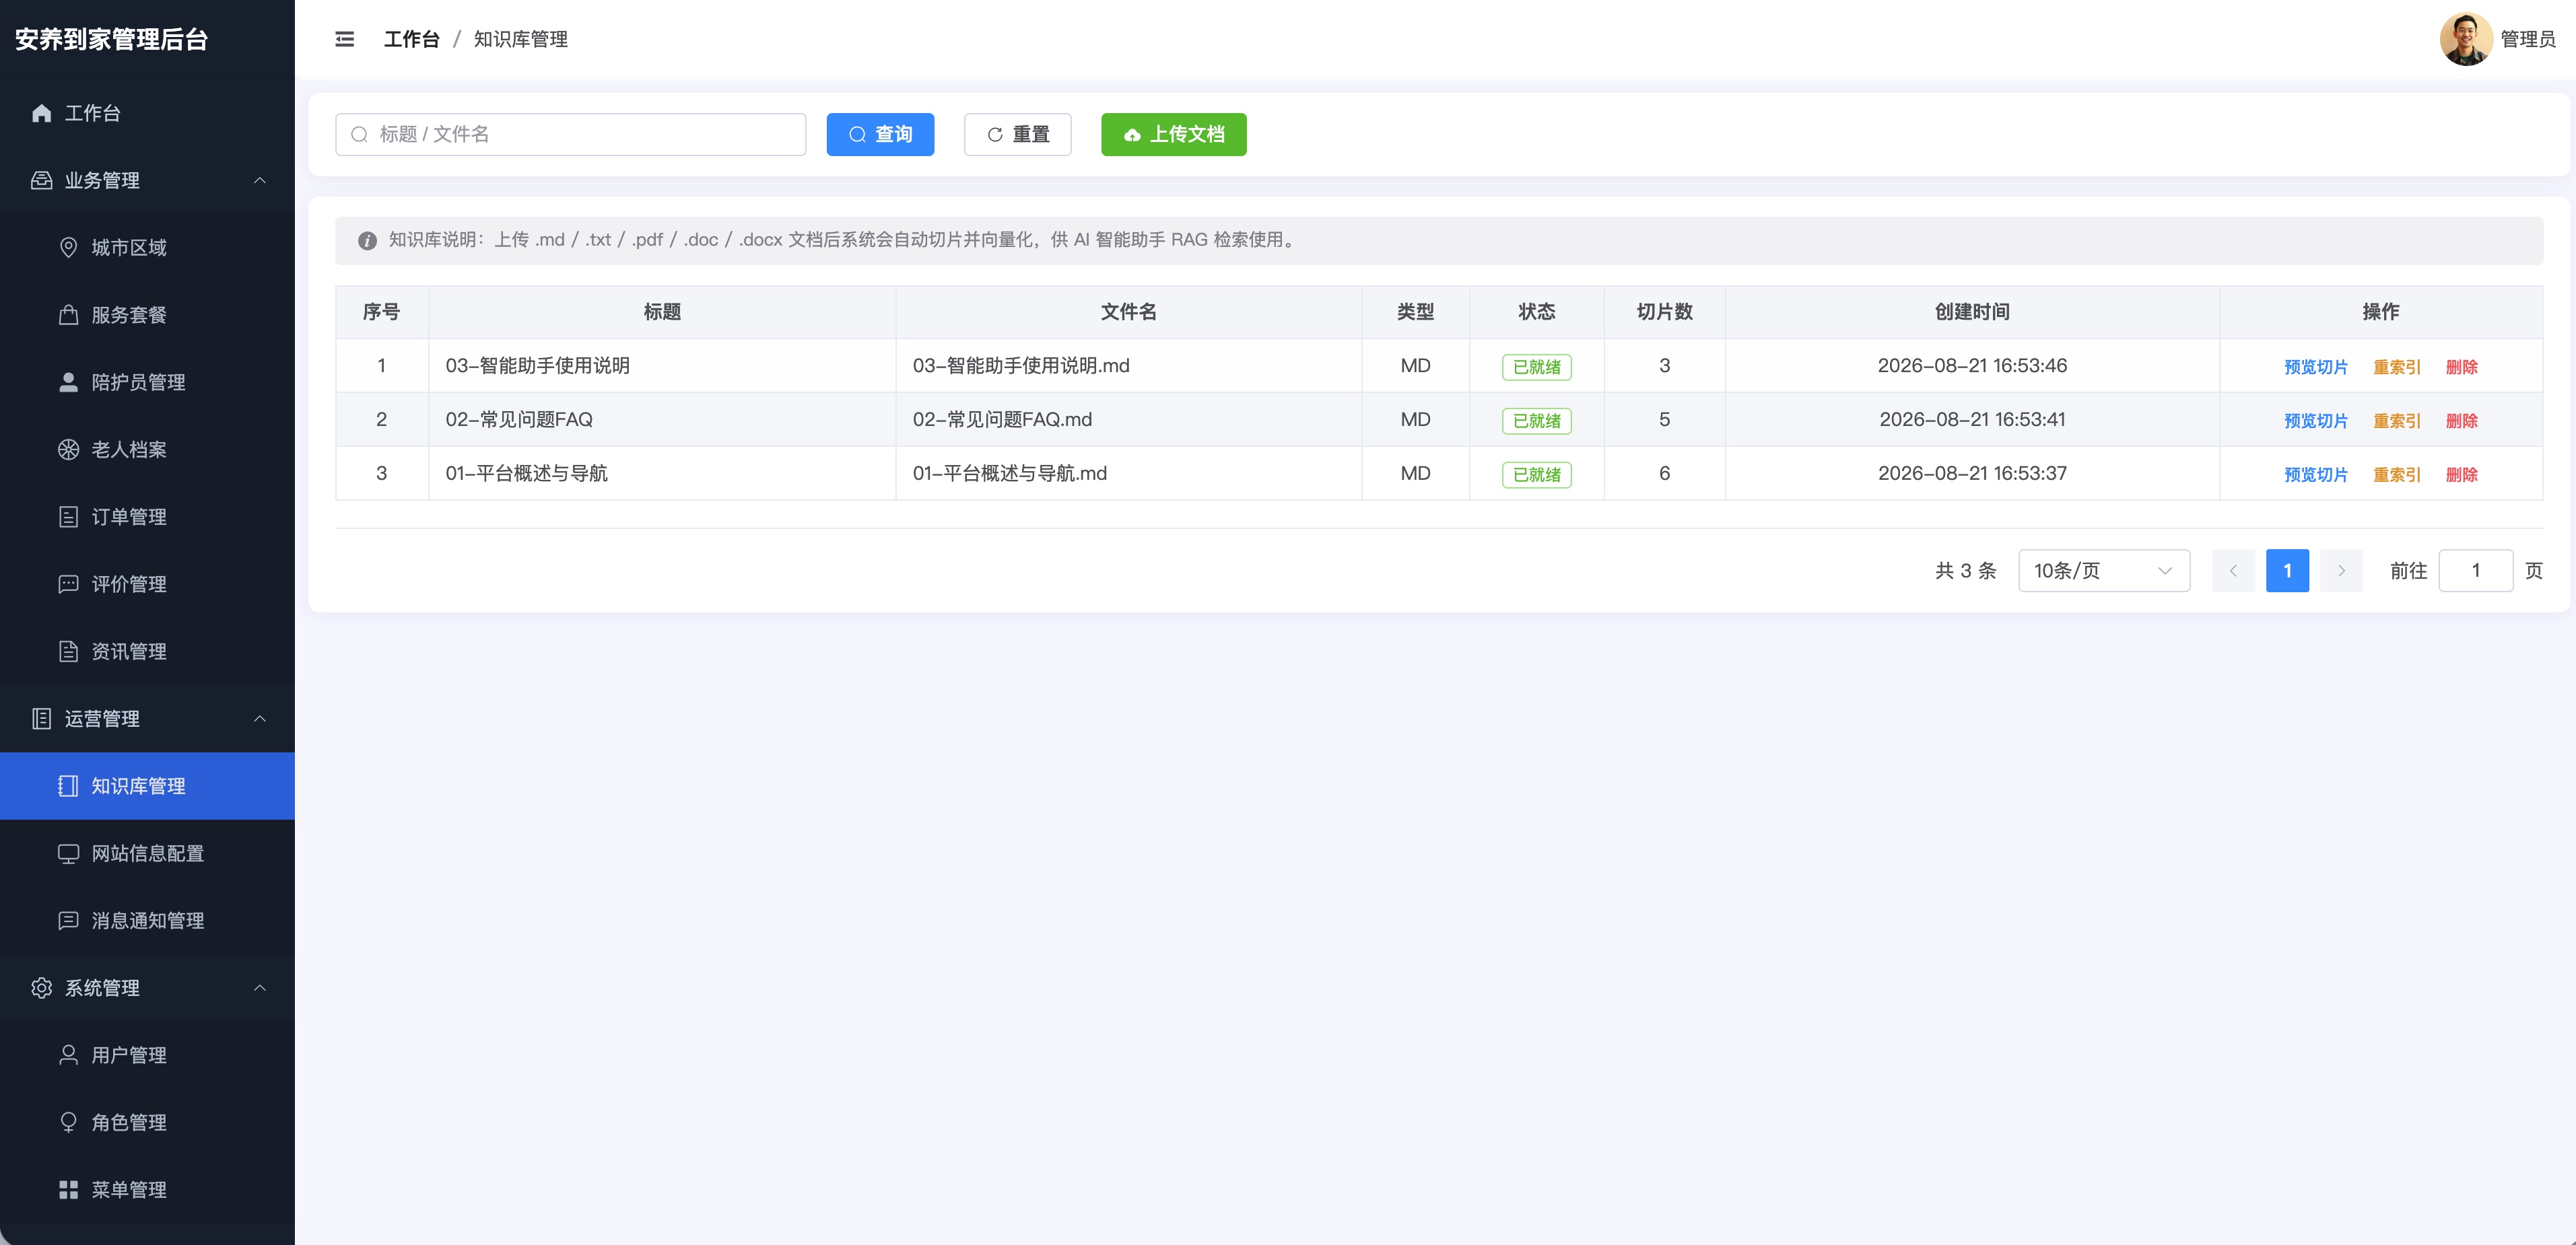Screen dimensions: 2576x1245
Task: Open 用户管理 menu item
Action: [x=147, y=1055]
